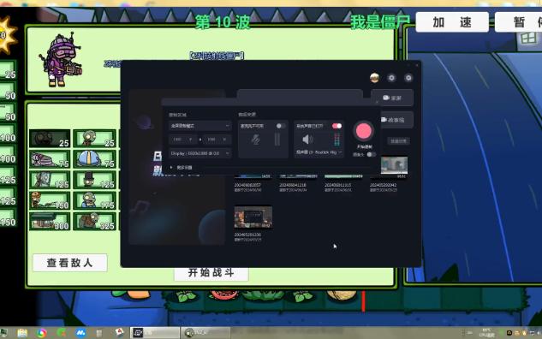Expand the more settings disclosure arrow

[x=171, y=167]
